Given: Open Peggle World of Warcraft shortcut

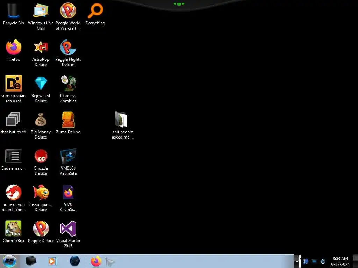Looking at the screenshot, I should [68, 16].
